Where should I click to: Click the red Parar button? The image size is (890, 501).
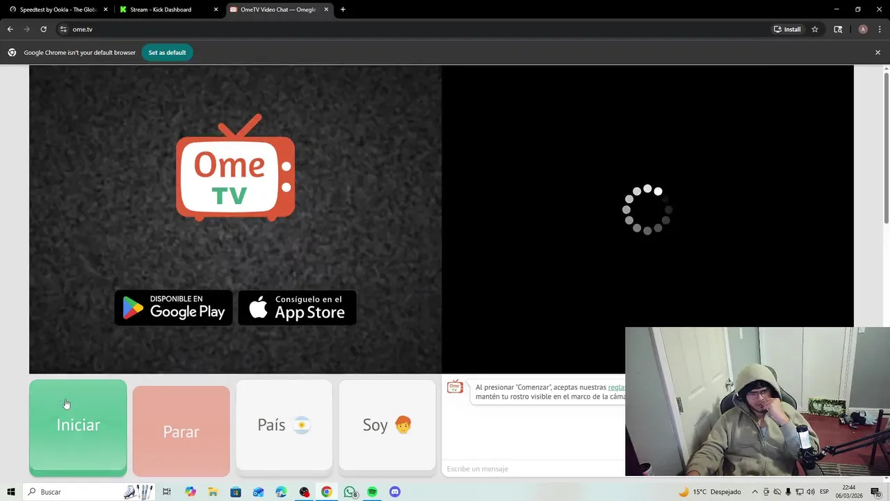tap(181, 431)
